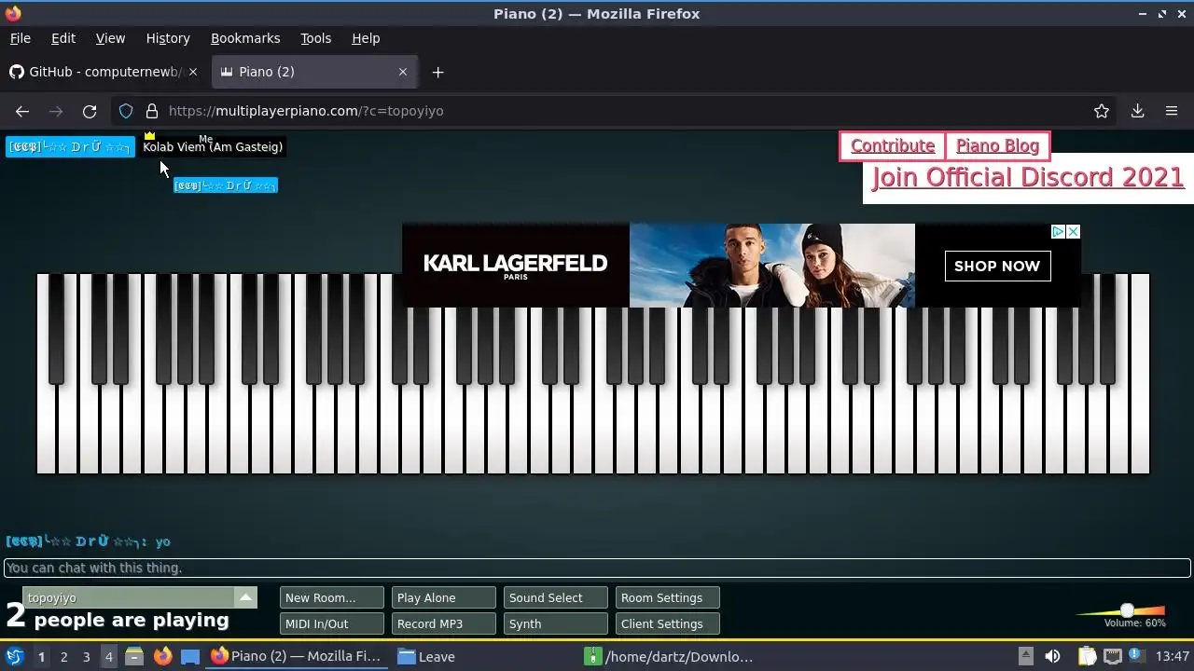Open the History menu
This screenshot has width=1194, height=671.
[x=168, y=38]
